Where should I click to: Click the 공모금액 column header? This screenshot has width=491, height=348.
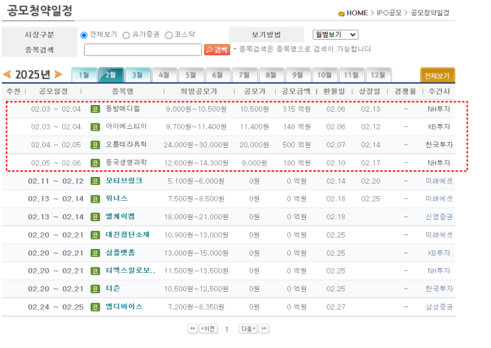point(295,91)
